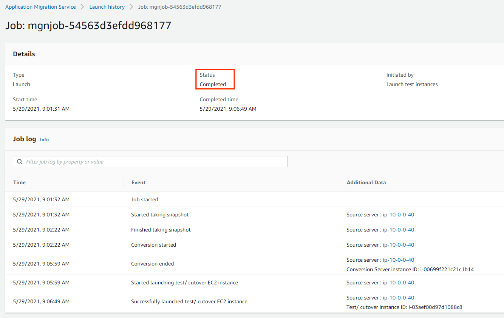Image resolution: width=504 pixels, height=318 pixels.
Task: Click the page heading Job: mgnjob-54563d3efdd968177
Action: click(x=88, y=26)
